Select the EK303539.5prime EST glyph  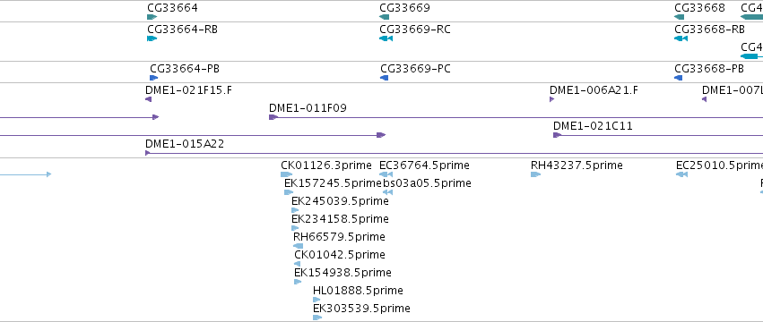click(317, 318)
